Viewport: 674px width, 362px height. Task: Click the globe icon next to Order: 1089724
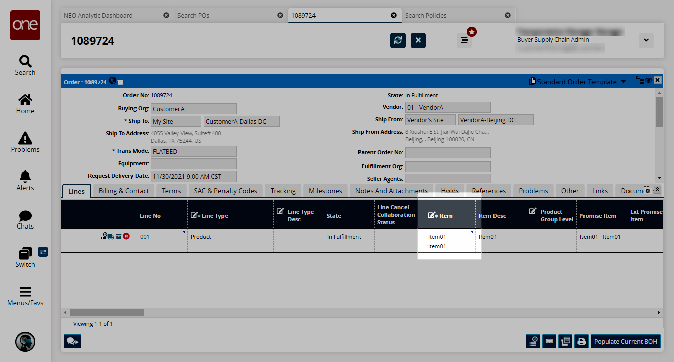(x=112, y=81)
